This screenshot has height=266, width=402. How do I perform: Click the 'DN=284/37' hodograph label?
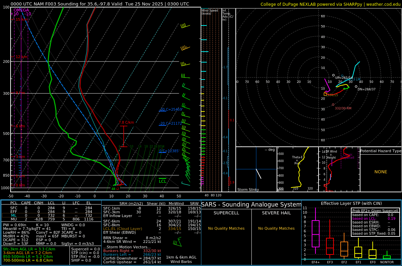coord(366,89)
